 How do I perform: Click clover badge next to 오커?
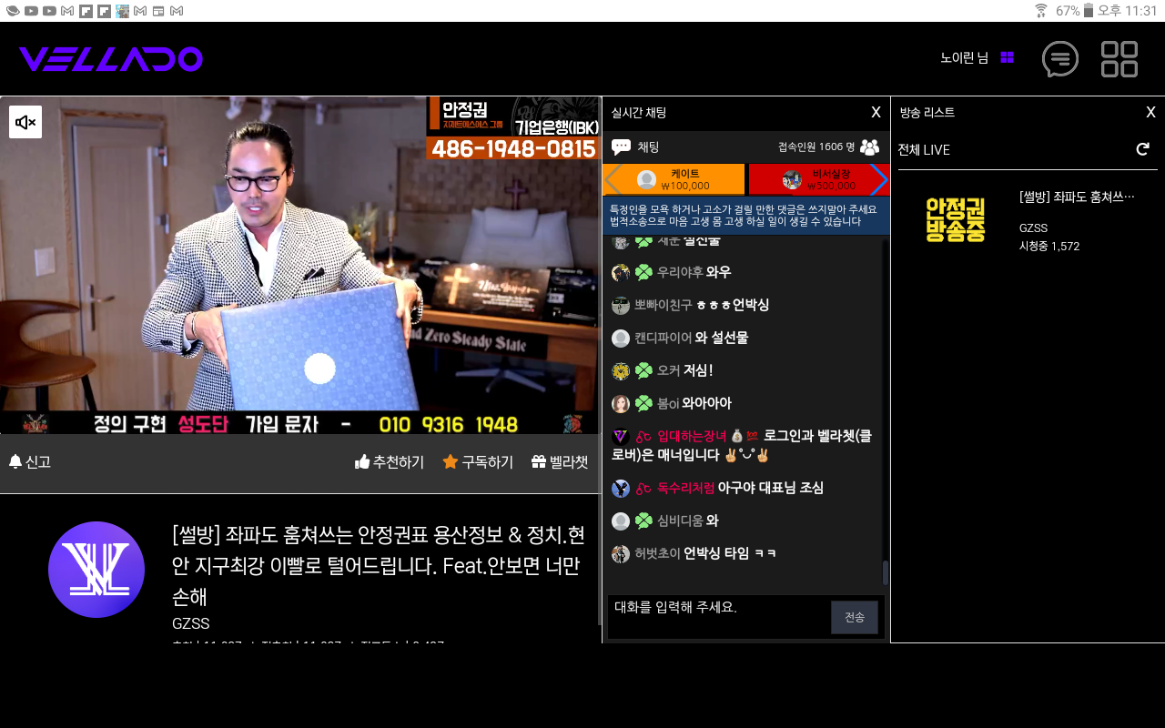(643, 370)
